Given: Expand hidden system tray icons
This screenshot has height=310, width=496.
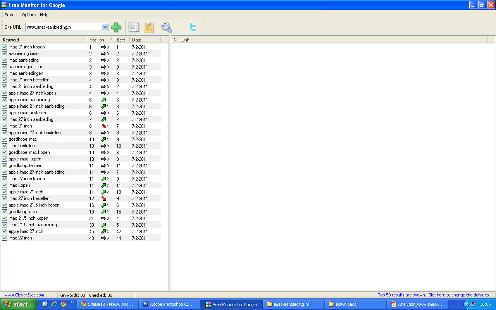Looking at the screenshot, I should point(467,304).
